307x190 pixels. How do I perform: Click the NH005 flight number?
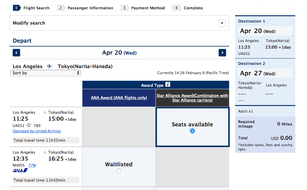pos(19,165)
